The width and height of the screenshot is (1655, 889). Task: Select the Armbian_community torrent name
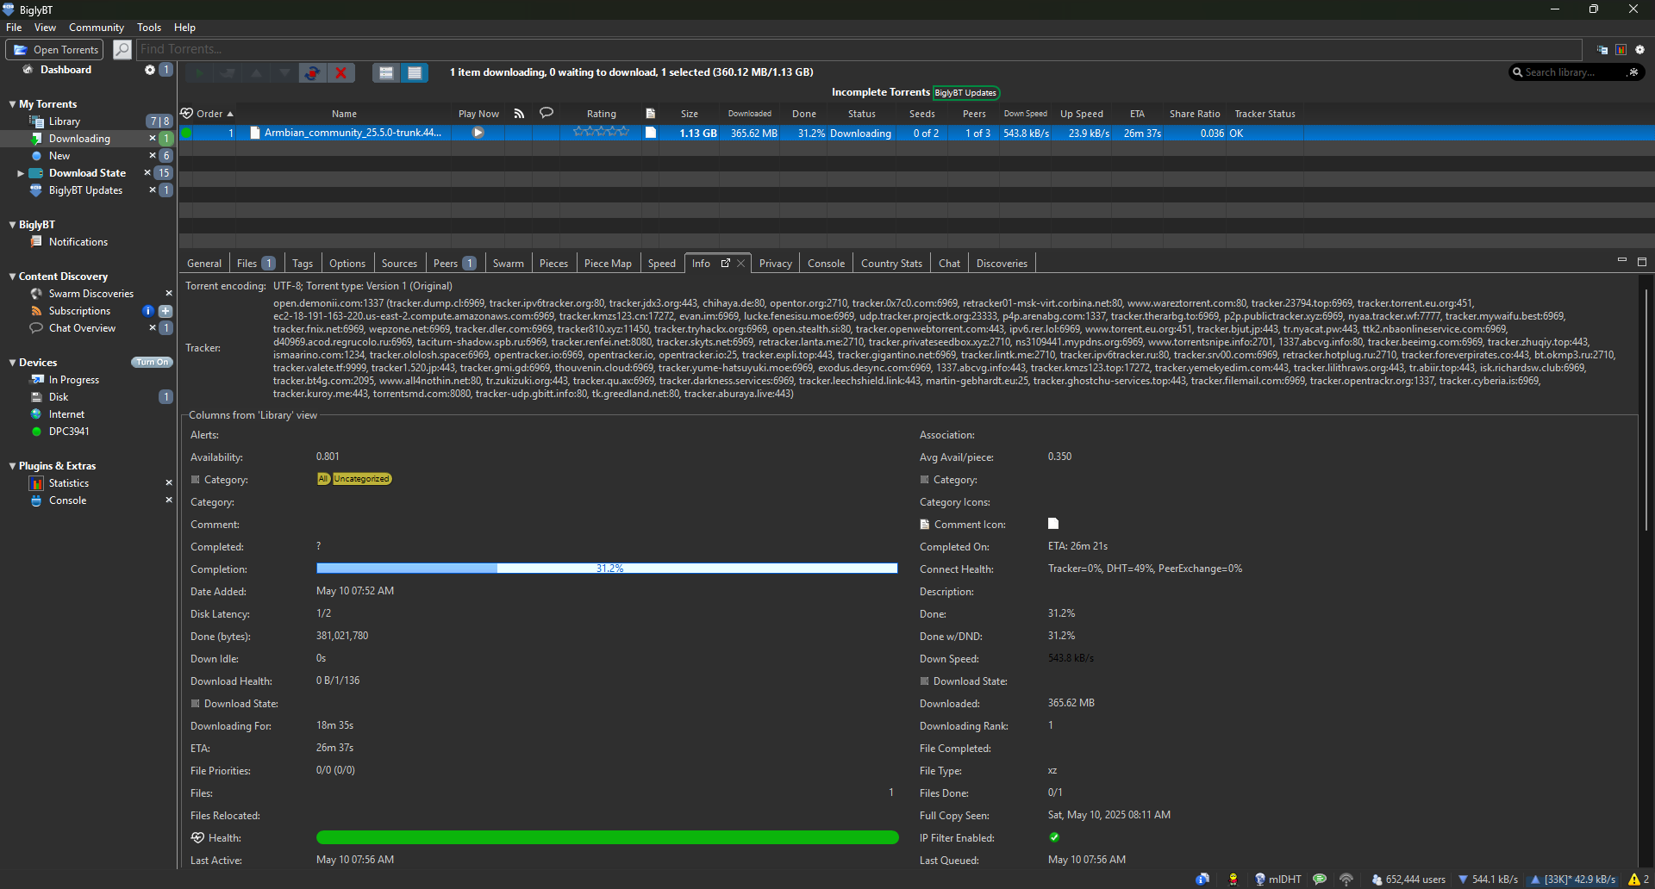(x=353, y=133)
